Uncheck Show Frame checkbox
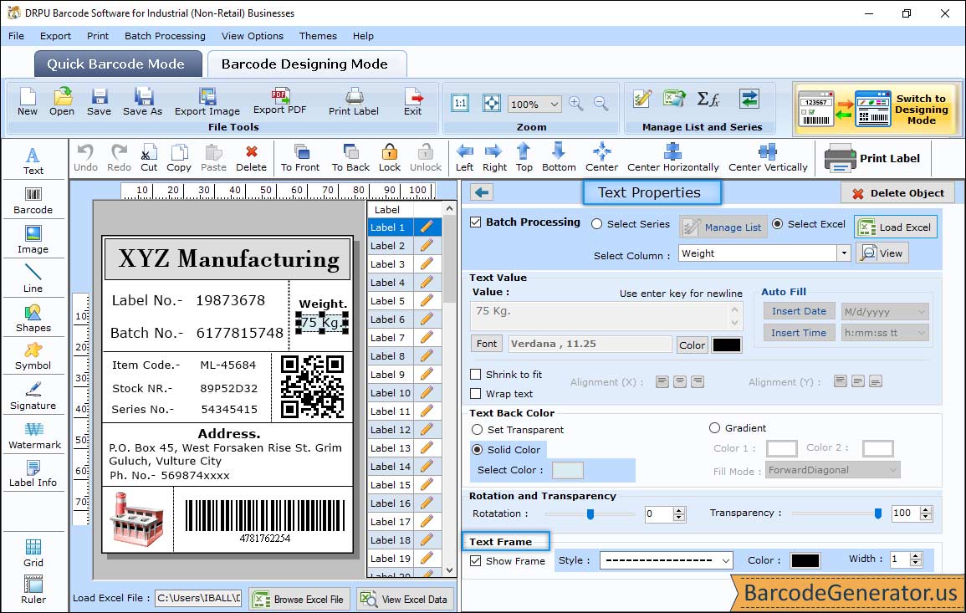The image size is (966, 613). [476, 560]
